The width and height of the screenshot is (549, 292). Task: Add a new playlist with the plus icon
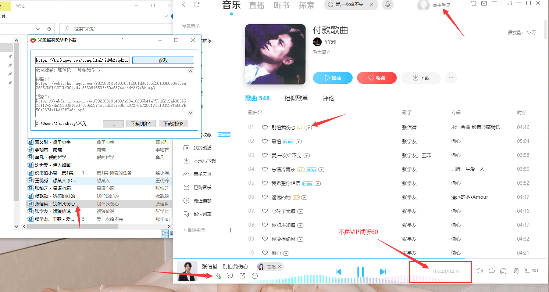(x=231, y=230)
